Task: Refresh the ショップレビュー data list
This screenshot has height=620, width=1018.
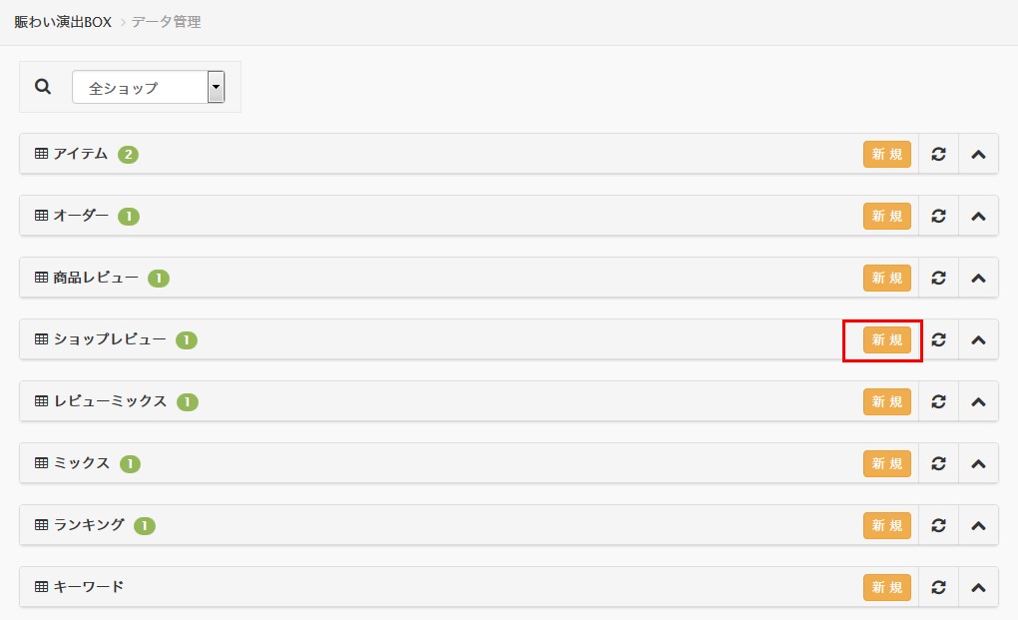Action: tap(938, 339)
